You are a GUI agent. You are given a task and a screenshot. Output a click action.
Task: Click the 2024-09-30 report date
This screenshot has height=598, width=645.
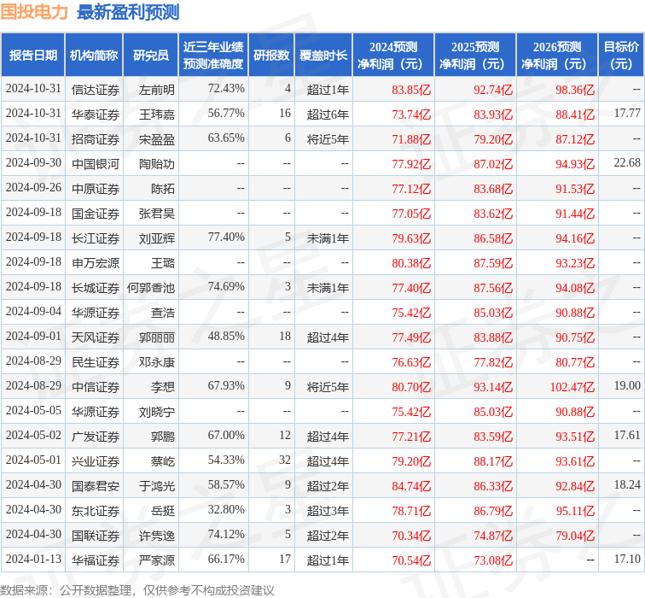[x=33, y=162]
